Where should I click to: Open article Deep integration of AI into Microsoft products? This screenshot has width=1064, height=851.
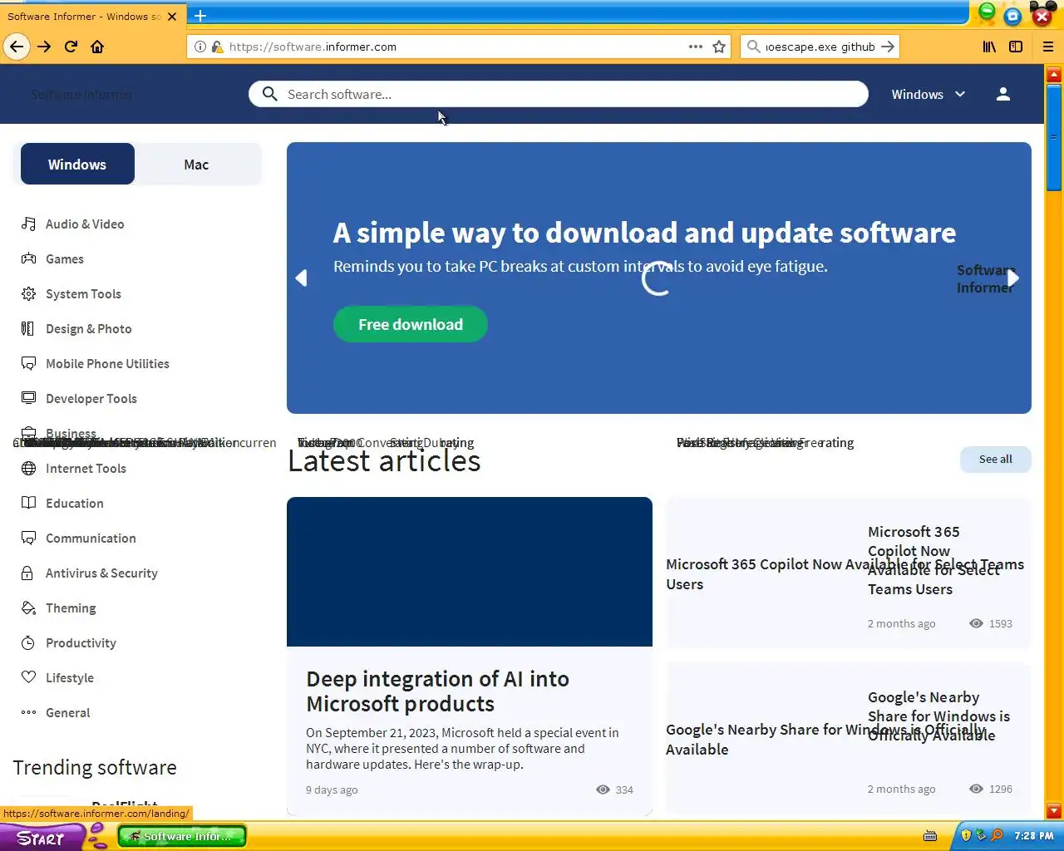[x=437, y=691]
